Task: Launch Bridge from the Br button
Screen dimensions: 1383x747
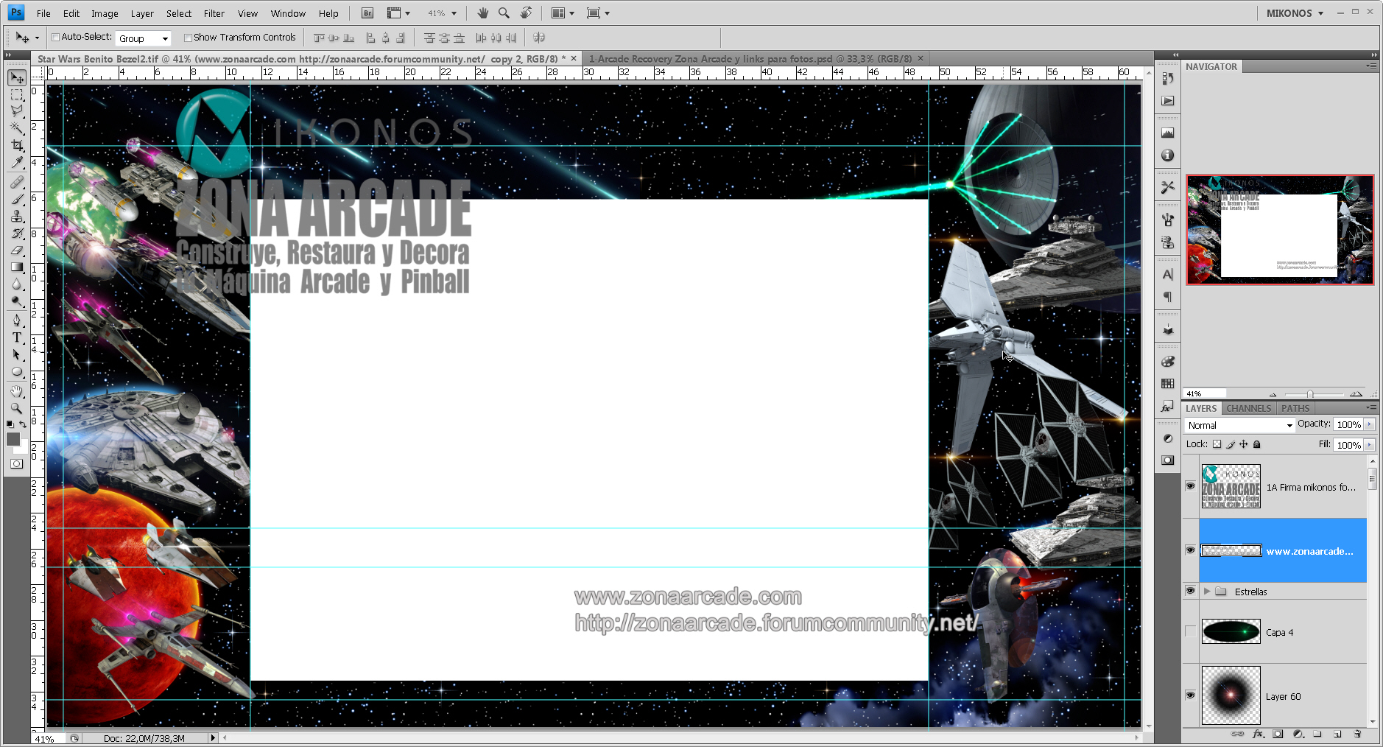Action: [367, 13]
